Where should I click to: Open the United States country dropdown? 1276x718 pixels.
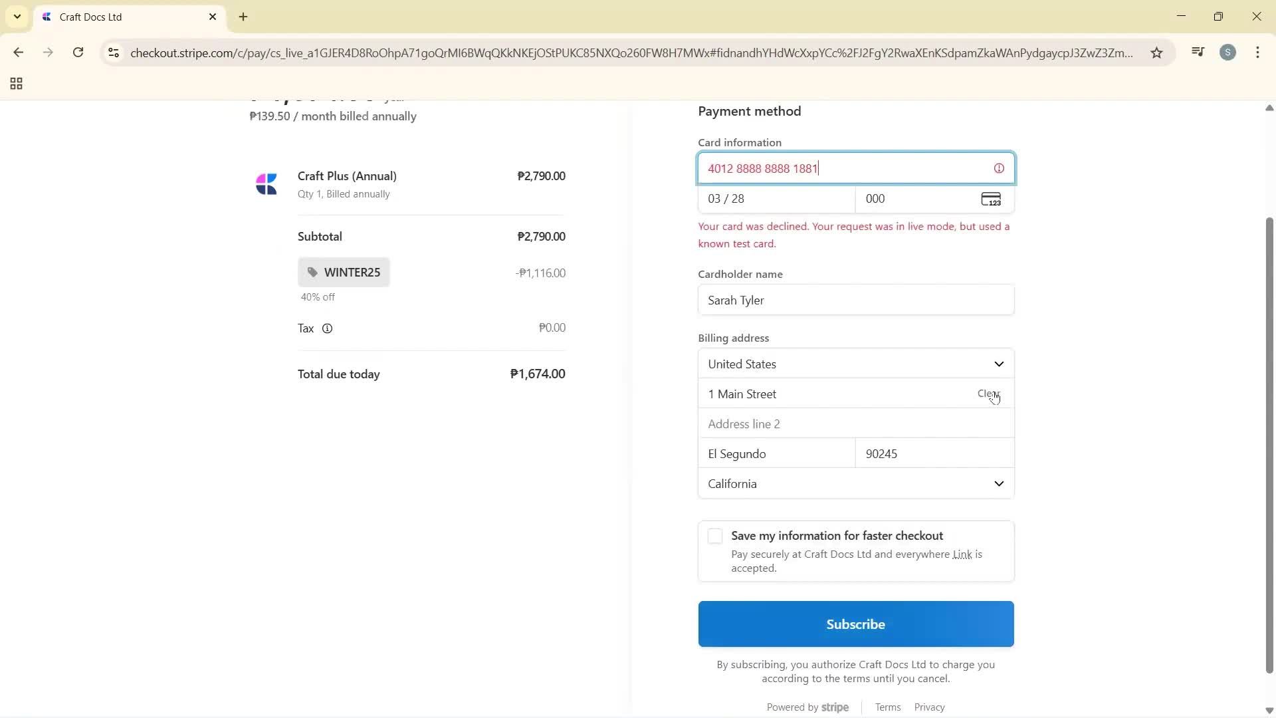point(855,364)
